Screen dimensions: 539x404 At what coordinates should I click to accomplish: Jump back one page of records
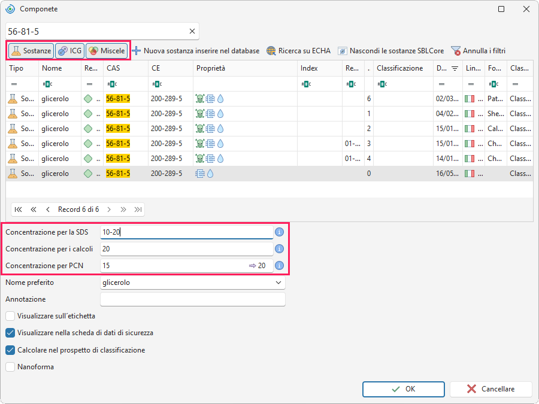(x=34, y=209)
